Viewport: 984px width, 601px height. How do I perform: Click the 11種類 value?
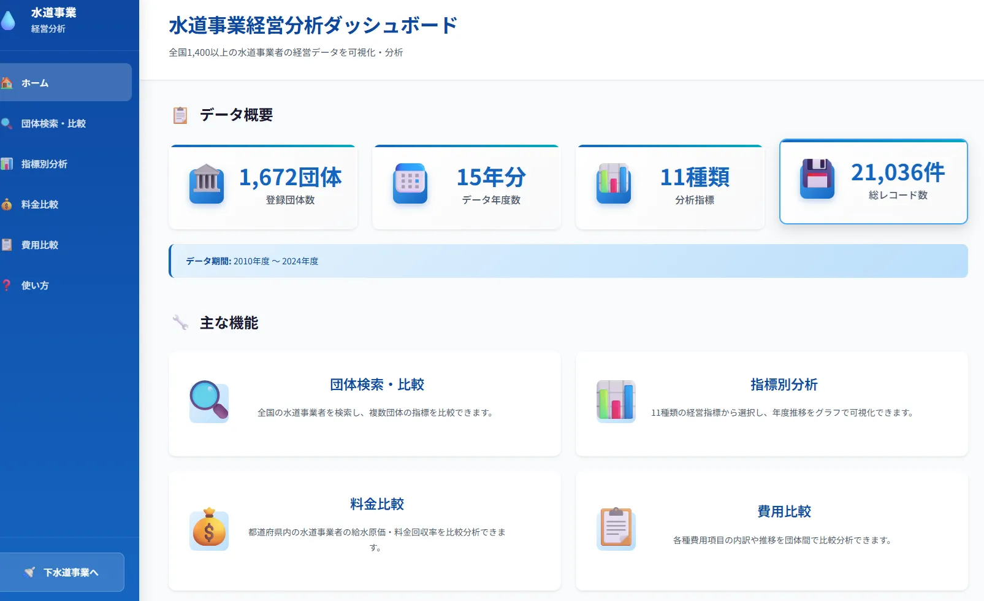(695, 177)
